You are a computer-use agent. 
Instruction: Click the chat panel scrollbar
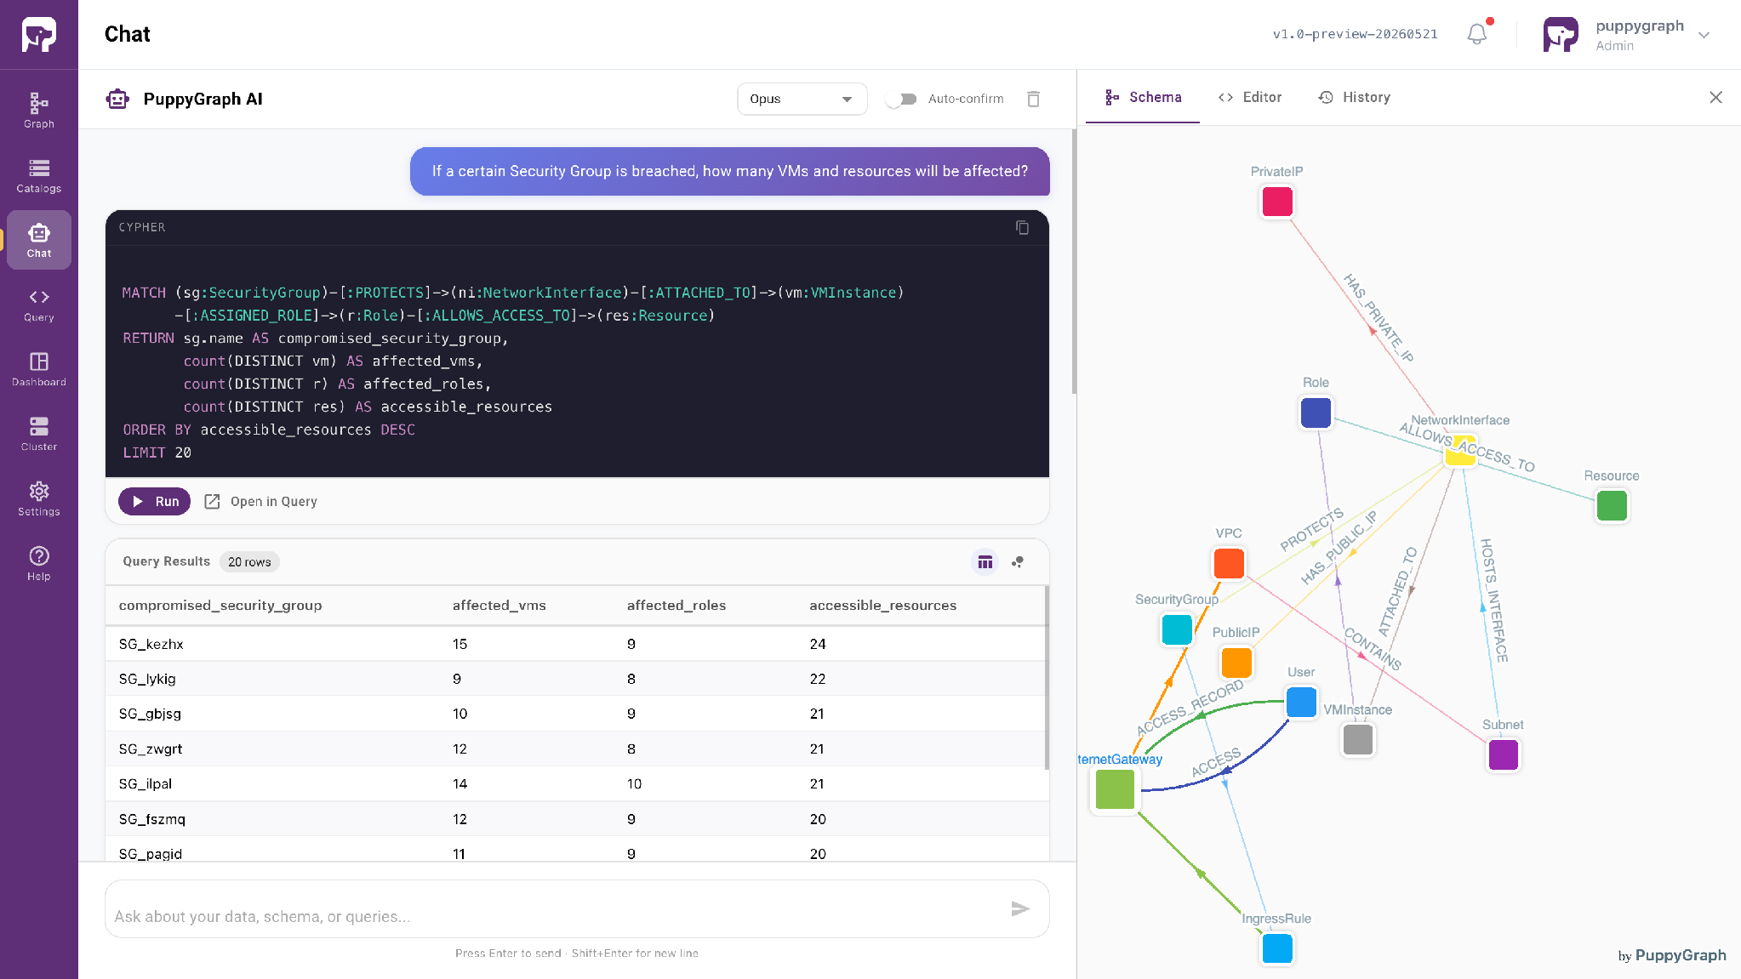point(1074,262)
